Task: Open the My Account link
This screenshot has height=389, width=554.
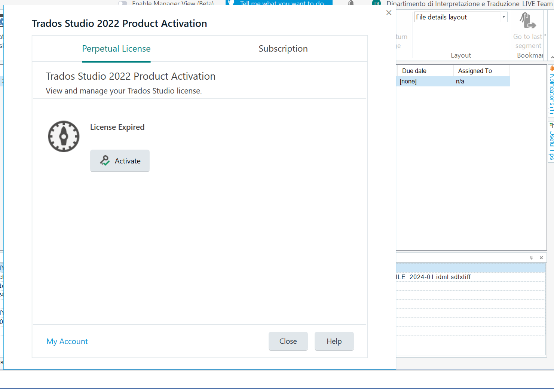Action: coord(67,341)
